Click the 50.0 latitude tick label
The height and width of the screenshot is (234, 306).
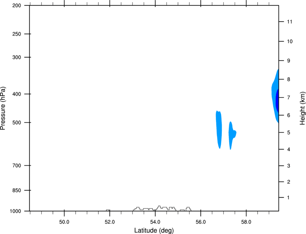[x=64, y=222]
